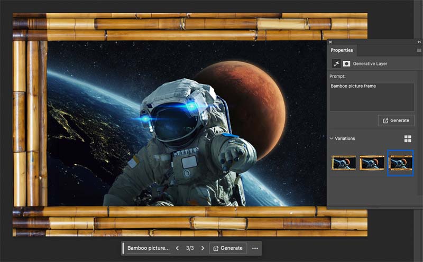Open more options in the contextual taskbar
The height and width of the screenshot is (262, 423).
click(x=255, y=248)
